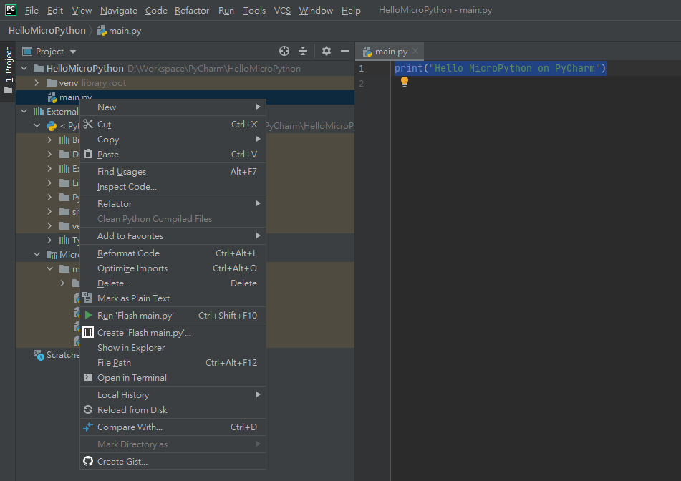
Task: Expand the venv library root folder
Action: 37,82
